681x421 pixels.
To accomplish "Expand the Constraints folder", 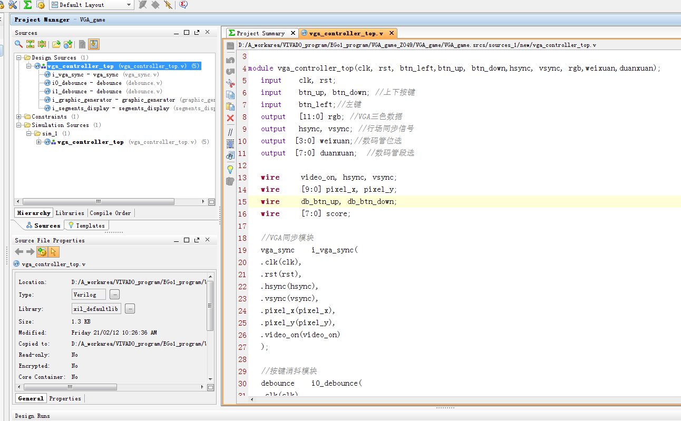I will (x=19, y=116).
